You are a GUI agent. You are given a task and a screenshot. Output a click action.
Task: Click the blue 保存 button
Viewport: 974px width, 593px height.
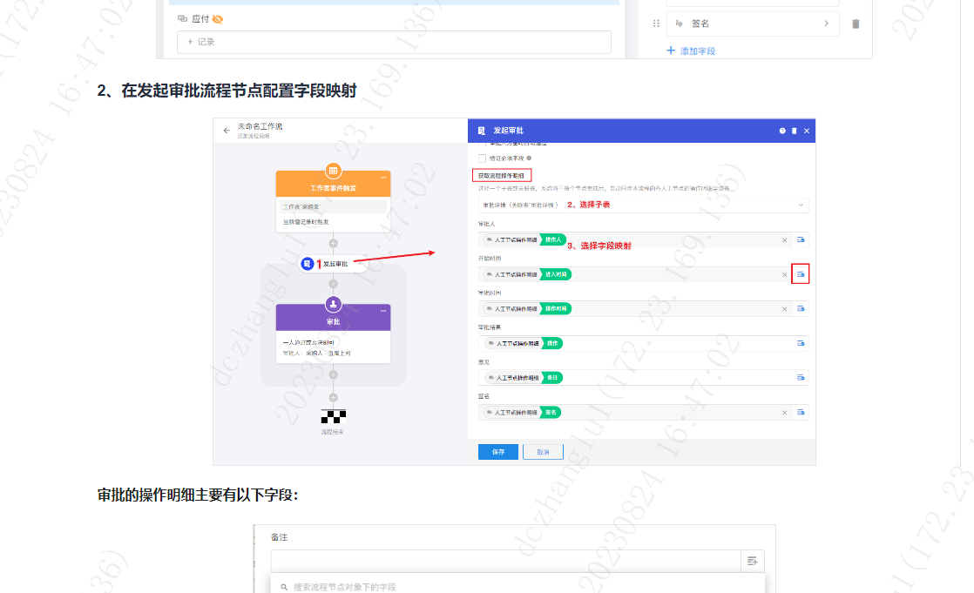pos(498,452)
